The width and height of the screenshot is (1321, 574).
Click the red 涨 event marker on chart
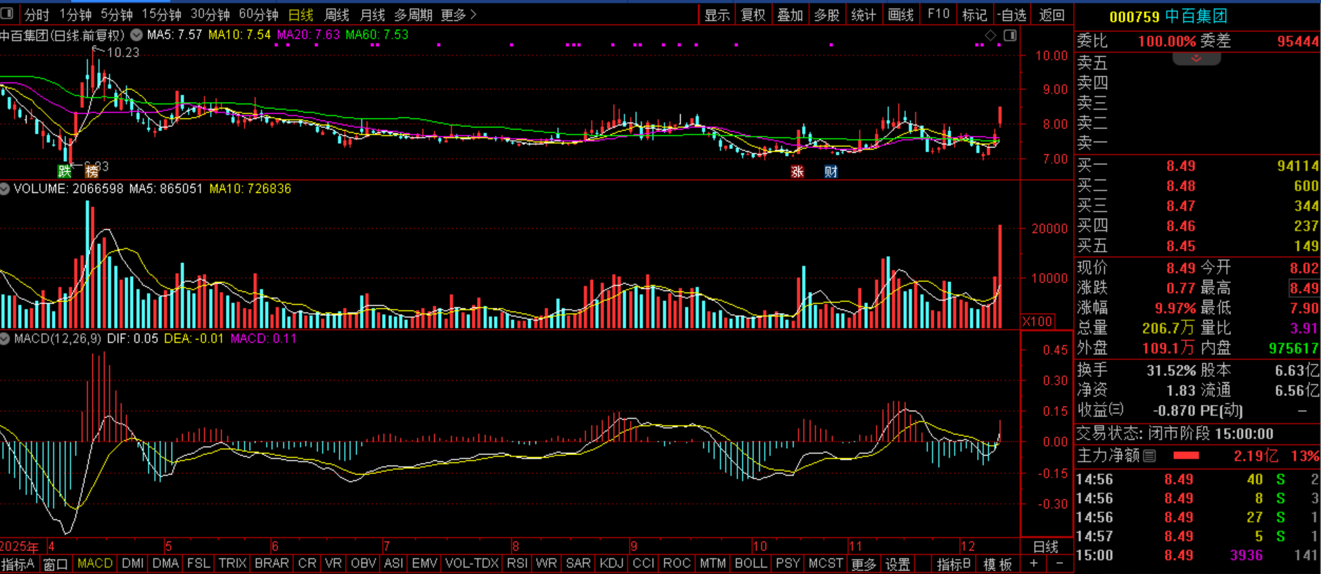pyautogui.click(x=797, y=172)
